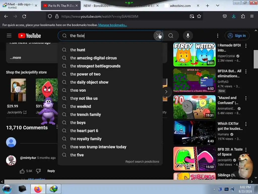
Task: Expand description with ...more
Action: tap(15, 58)
